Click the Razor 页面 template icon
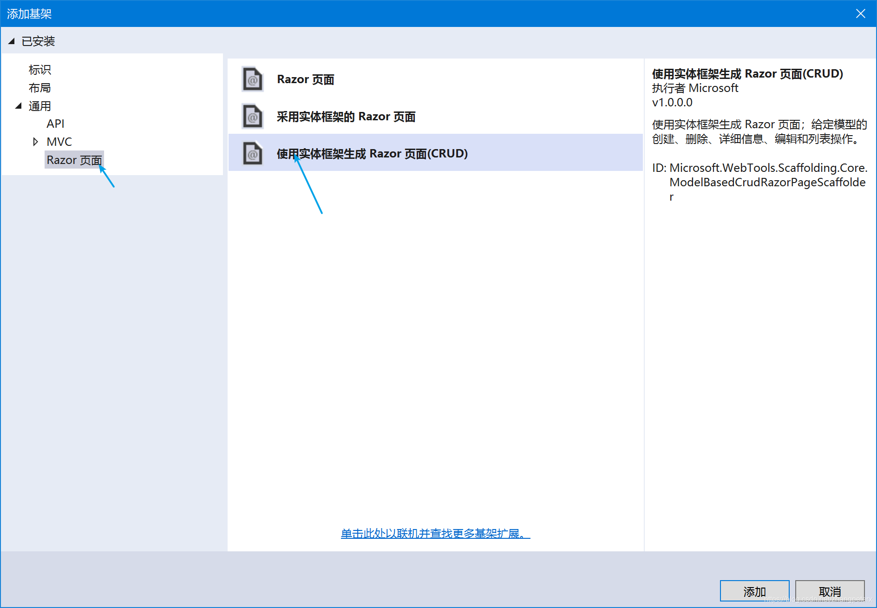Viewport: 877px width, 608px height. click(253, 79)
